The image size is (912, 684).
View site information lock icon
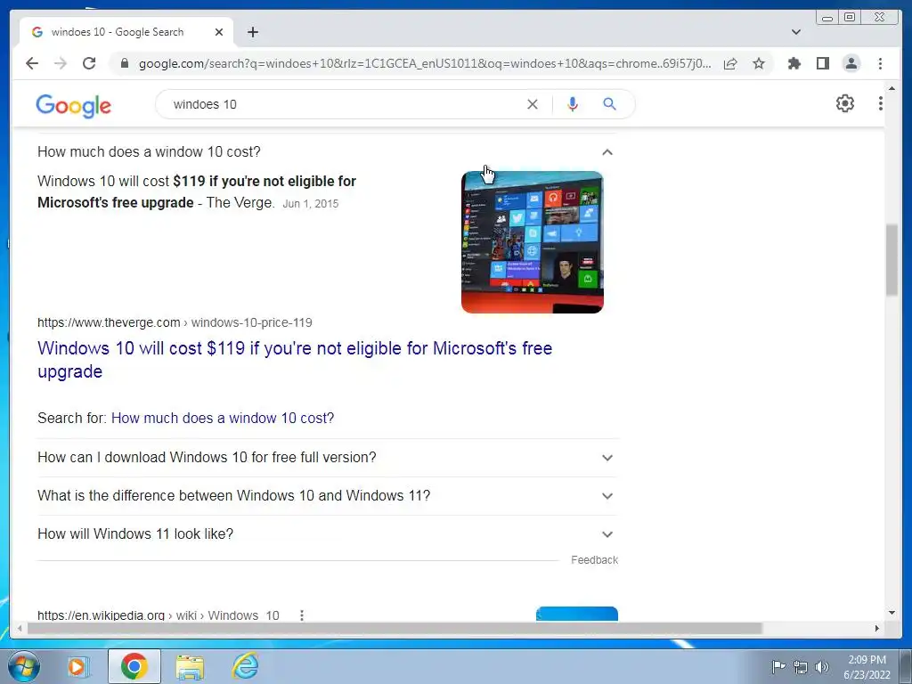coord(124,63)
